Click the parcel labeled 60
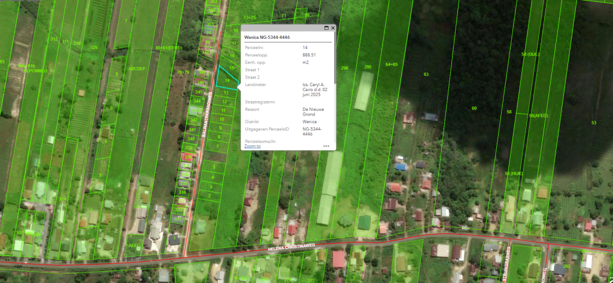613x283 pixels. [x=474, y=108]
